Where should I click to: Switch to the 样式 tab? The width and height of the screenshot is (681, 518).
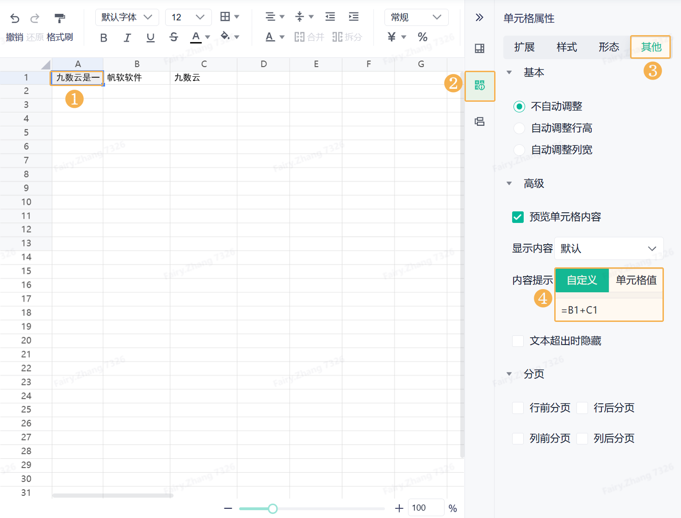pyautogui.click(x=567, y=47)
